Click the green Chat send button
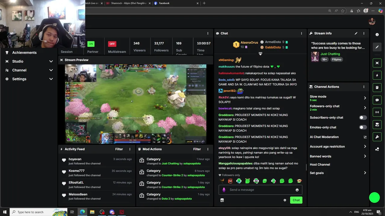385x216 pixels. tap(296, 200)
